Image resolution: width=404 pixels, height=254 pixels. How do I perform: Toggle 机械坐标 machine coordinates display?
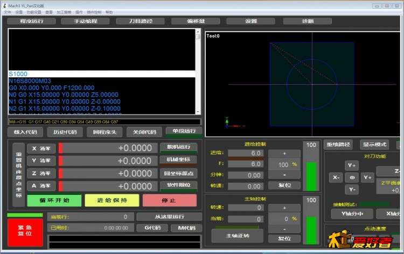coord(178,160)
